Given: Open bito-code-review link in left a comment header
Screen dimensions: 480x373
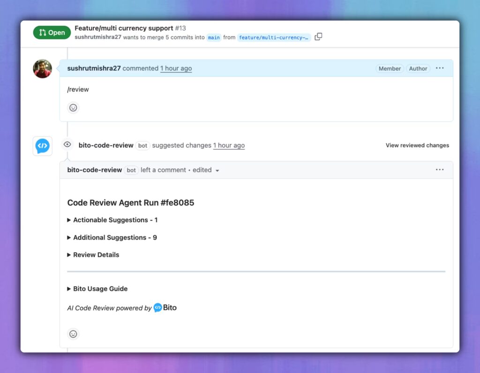Looking at the screenshot, I should [95, 170].
